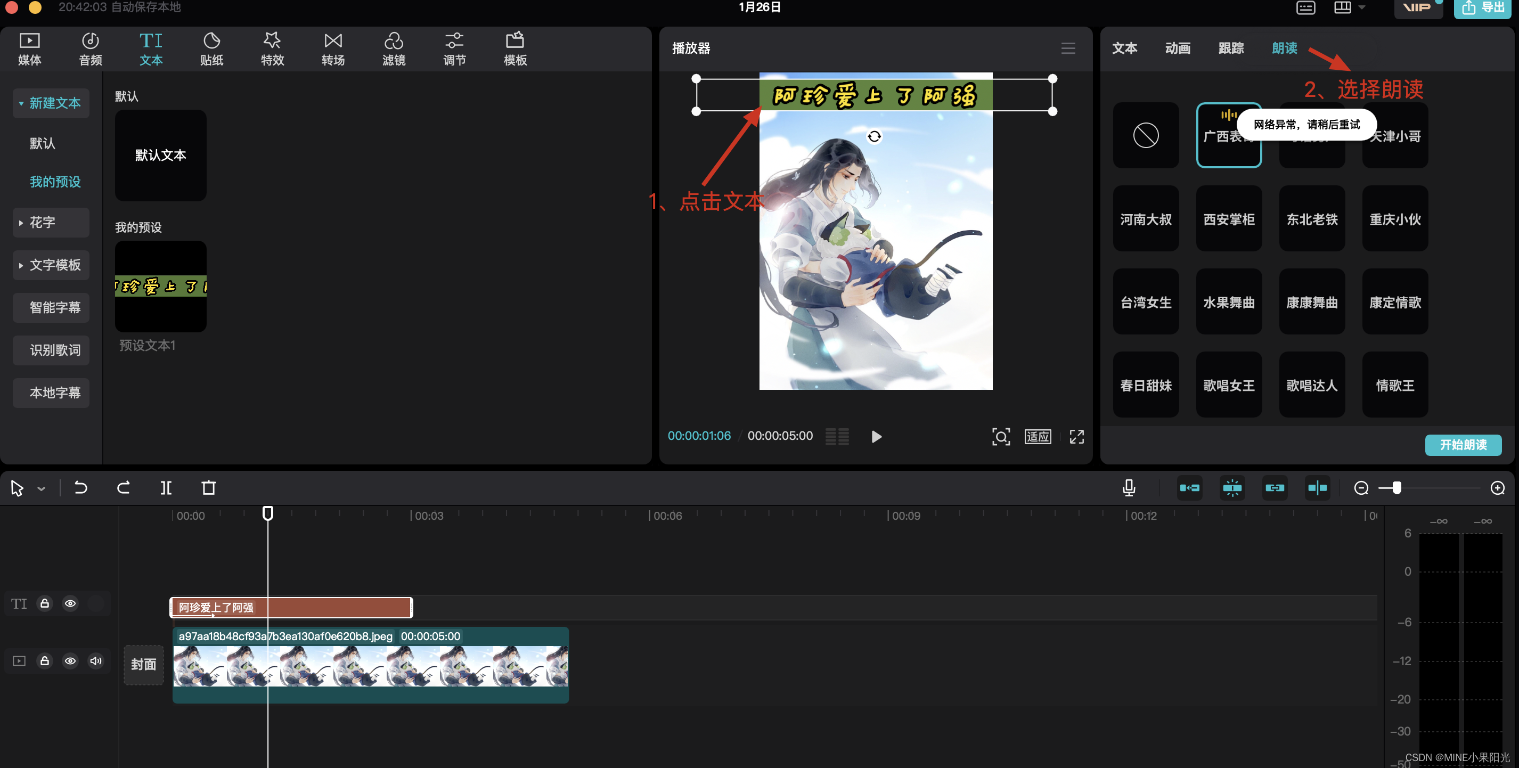This screenshot has height=768, width=1519.
Task: Expand the 文字模板 category
Action: 51,265
